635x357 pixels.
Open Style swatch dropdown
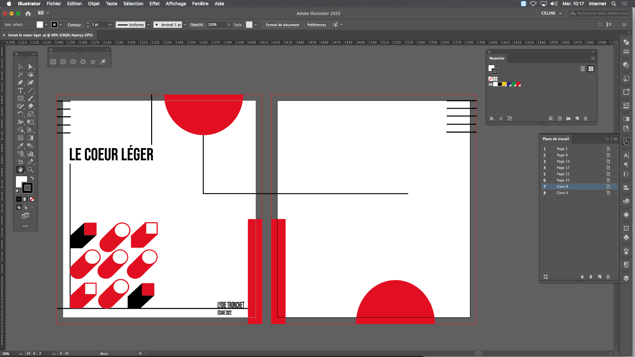255,25
